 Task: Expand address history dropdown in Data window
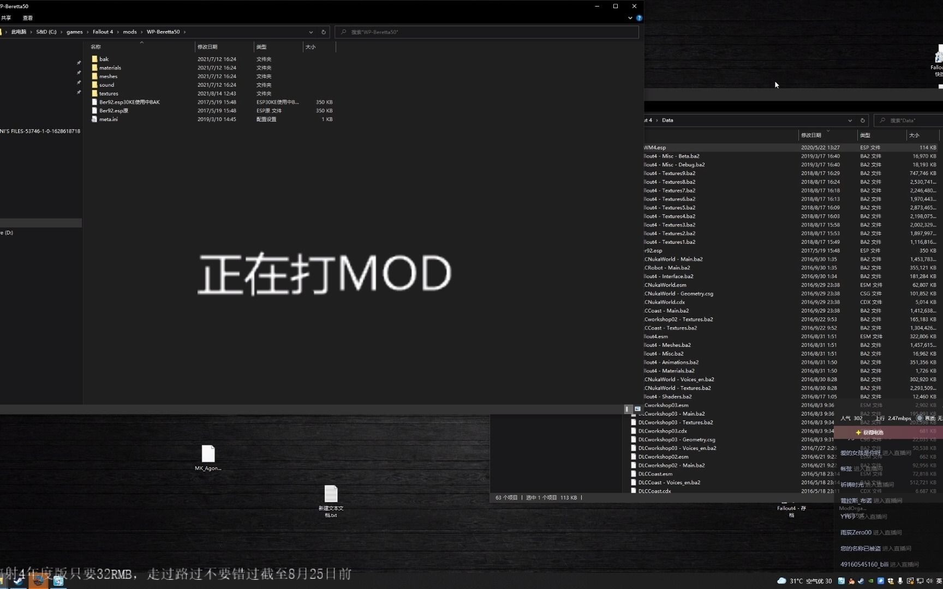[x=850, y=121]
